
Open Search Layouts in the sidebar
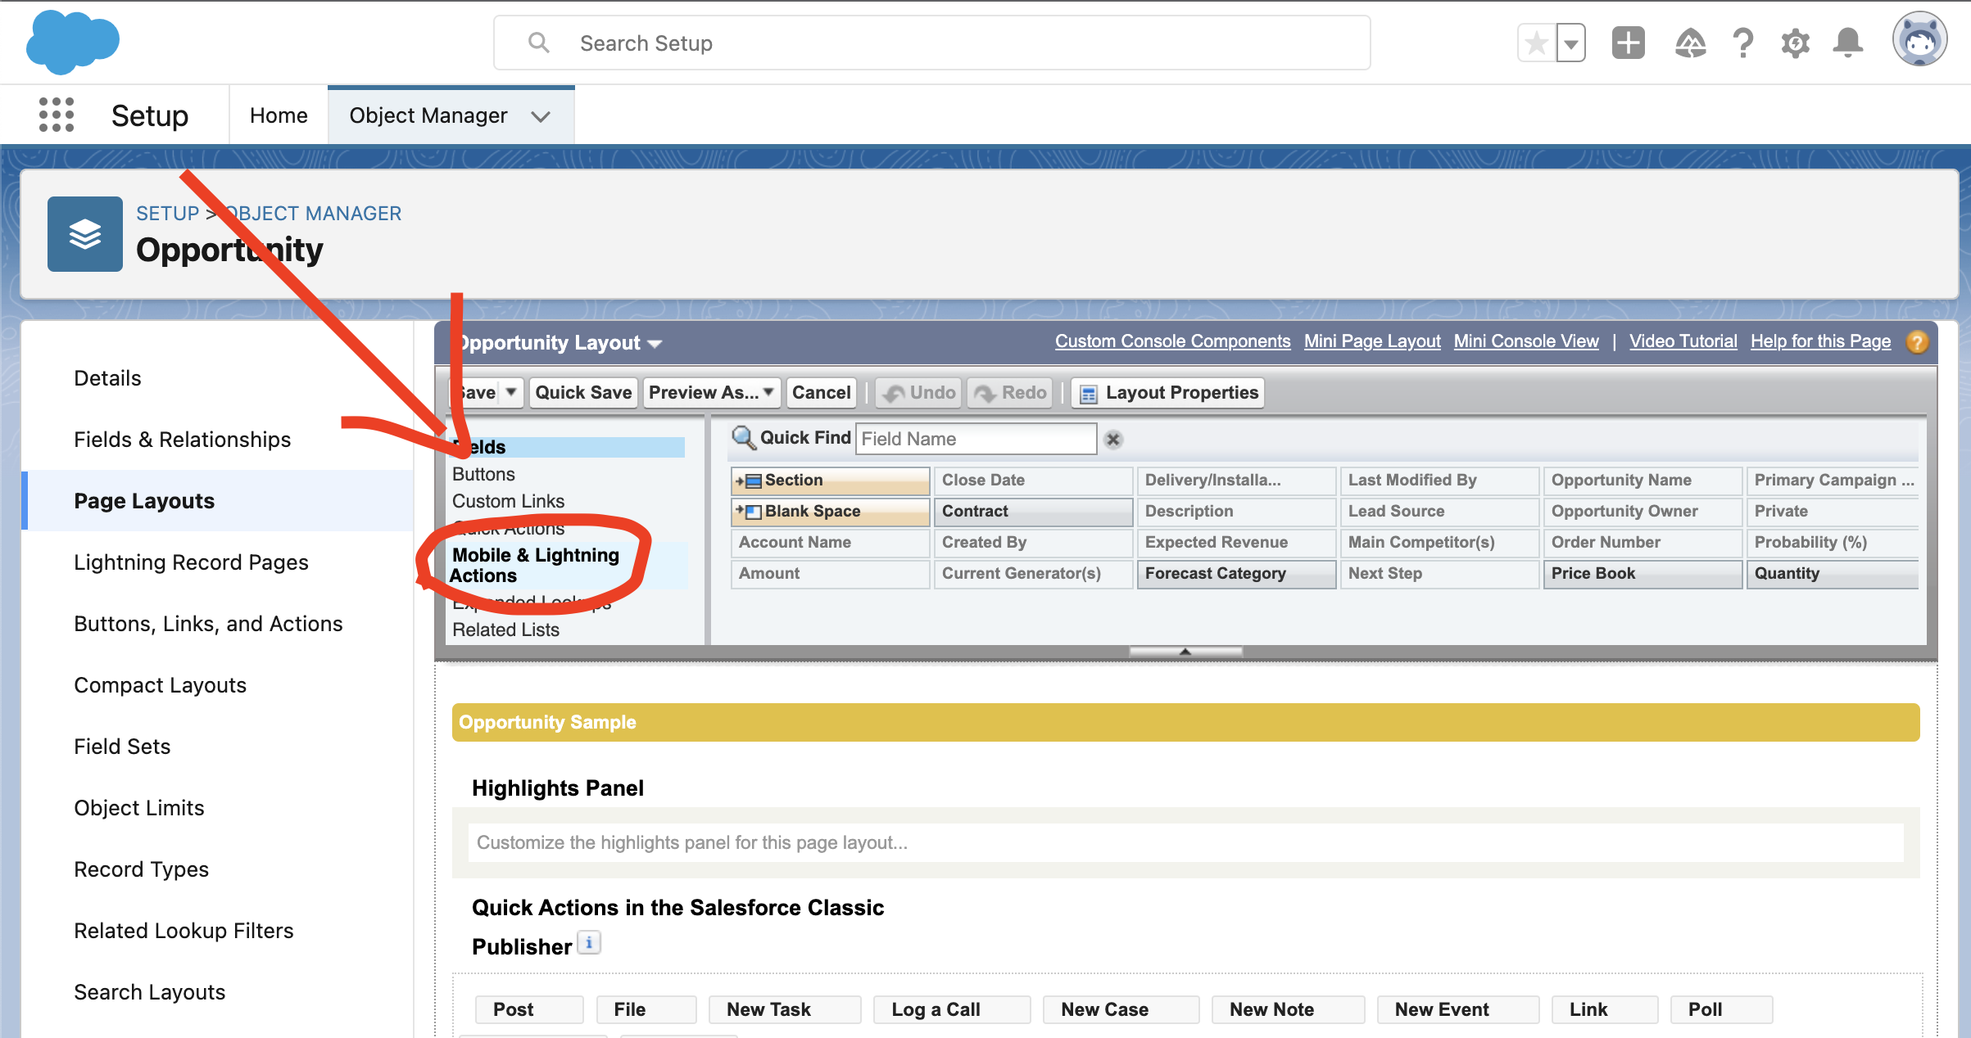coord(149,992)
